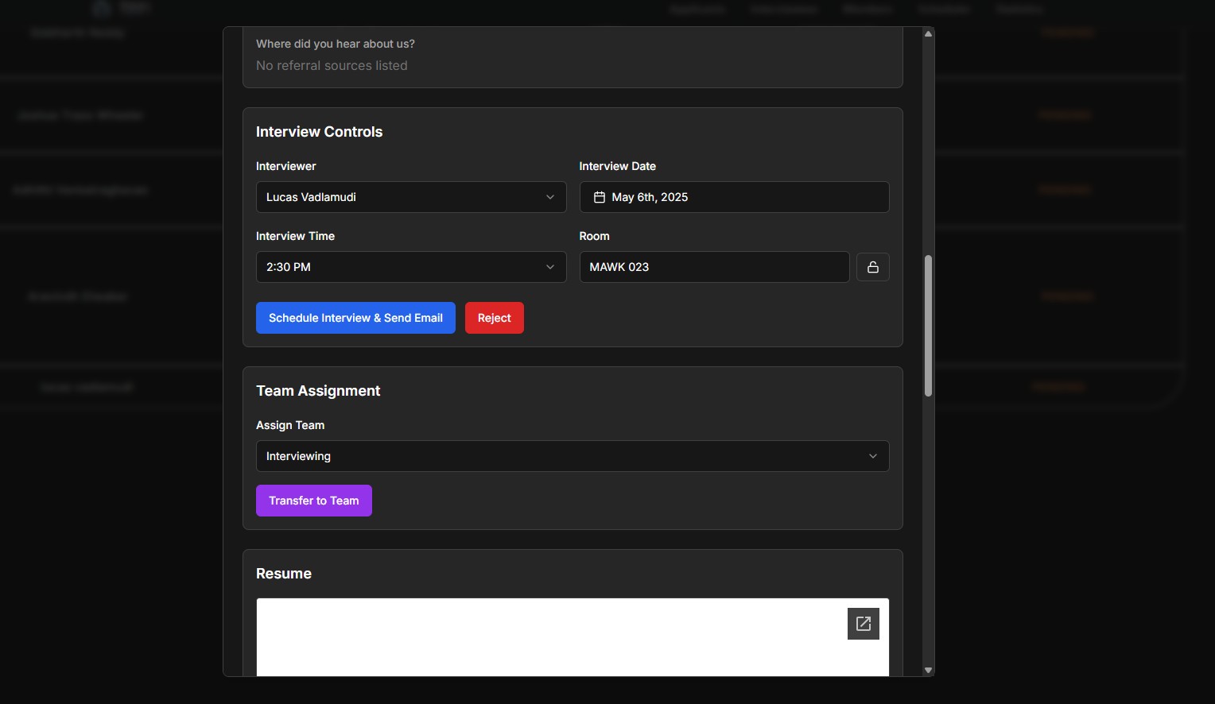Screen dimensions: 1215x704
Task: Click the room lock icon button
Action: click(x=872, y=267)
